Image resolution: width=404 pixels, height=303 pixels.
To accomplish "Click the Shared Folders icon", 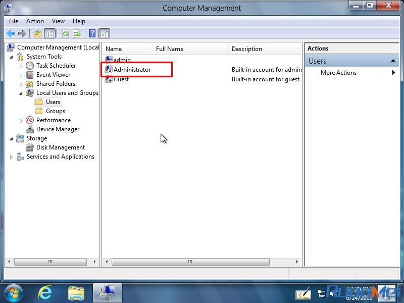I will (x=30, y=84).
